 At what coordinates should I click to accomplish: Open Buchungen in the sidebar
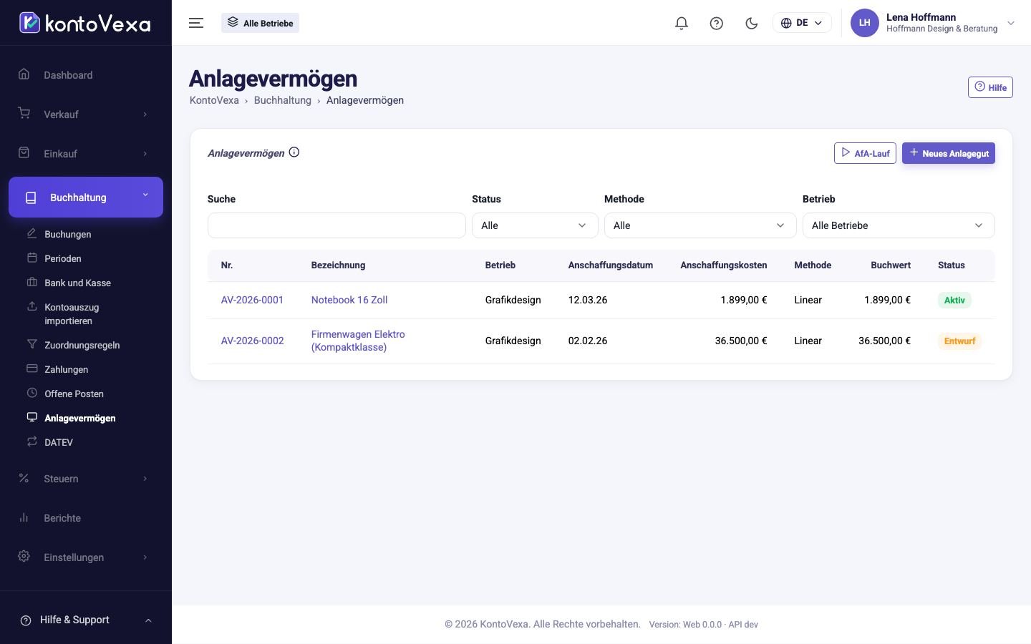click(x=68, y=234)
